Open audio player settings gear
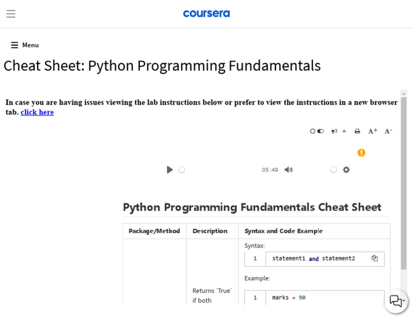Viewport: 413px width, 319px height. click(x=346, y=170)
